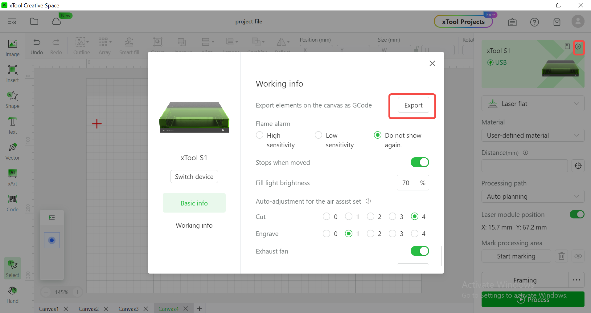
Task: Click the Framing button
Action: [x=525, y=280]
